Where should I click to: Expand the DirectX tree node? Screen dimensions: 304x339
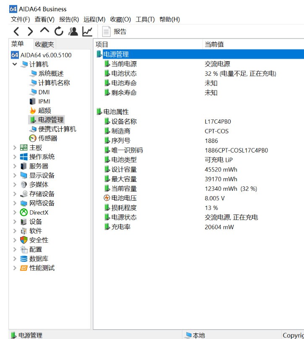pos(15,212)
